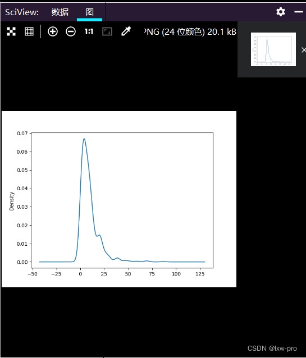Click the SciView panel title
Viewport: 306px width, 358px height.
(x=22, y=12)
